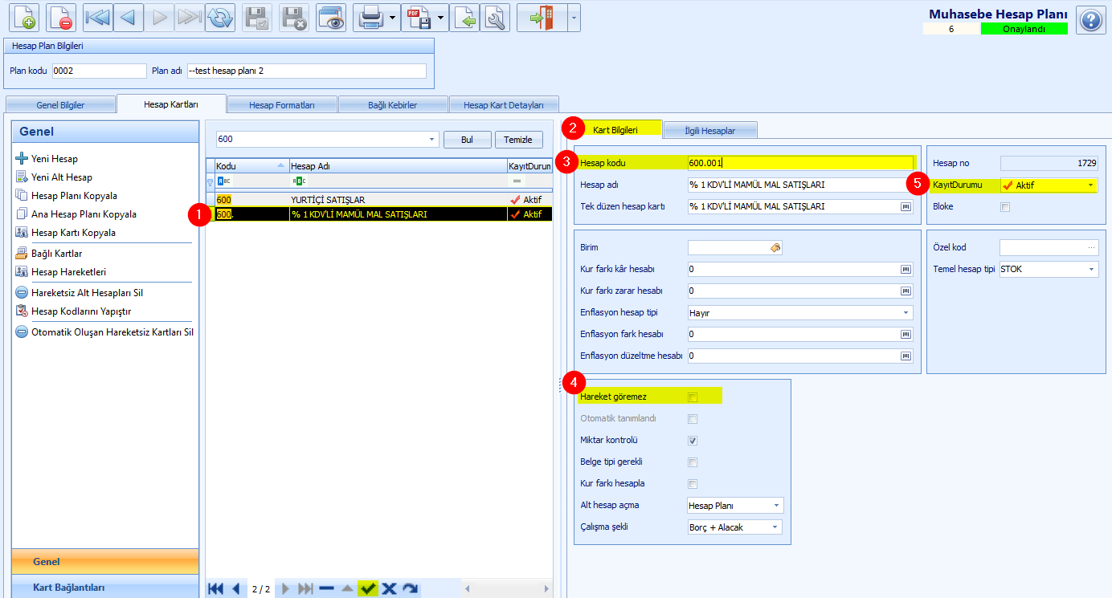1112x598 pixels.
Task: Go to previous record in top toolbar
Action: 128,17
